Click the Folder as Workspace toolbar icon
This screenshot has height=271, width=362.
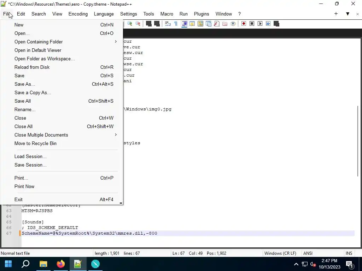(225, 24)
